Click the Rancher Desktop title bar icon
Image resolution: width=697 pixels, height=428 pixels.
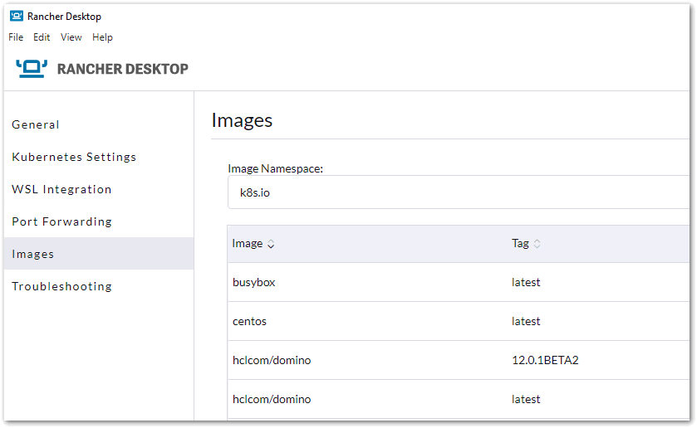click(x=17, y=17)
